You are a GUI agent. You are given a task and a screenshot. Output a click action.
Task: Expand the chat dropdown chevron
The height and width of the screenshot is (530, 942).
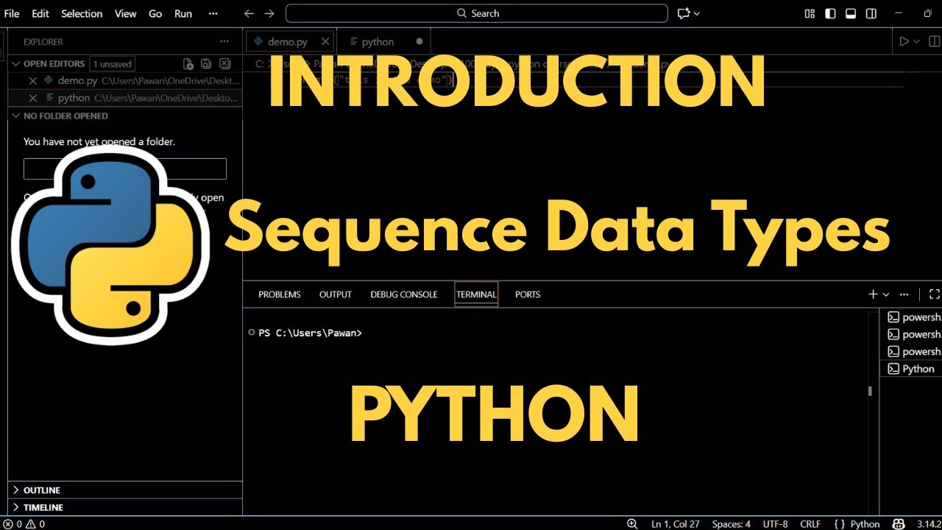[697, 13]
